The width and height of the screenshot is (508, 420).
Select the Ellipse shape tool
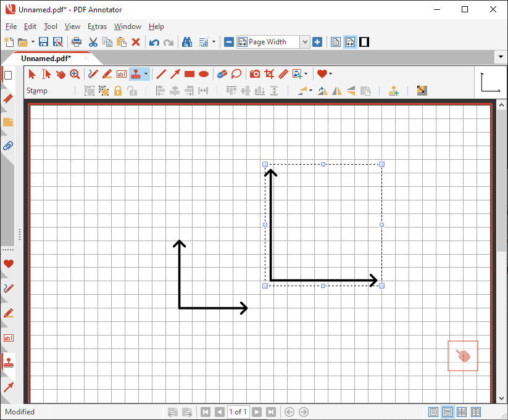[x=204, y=74]
